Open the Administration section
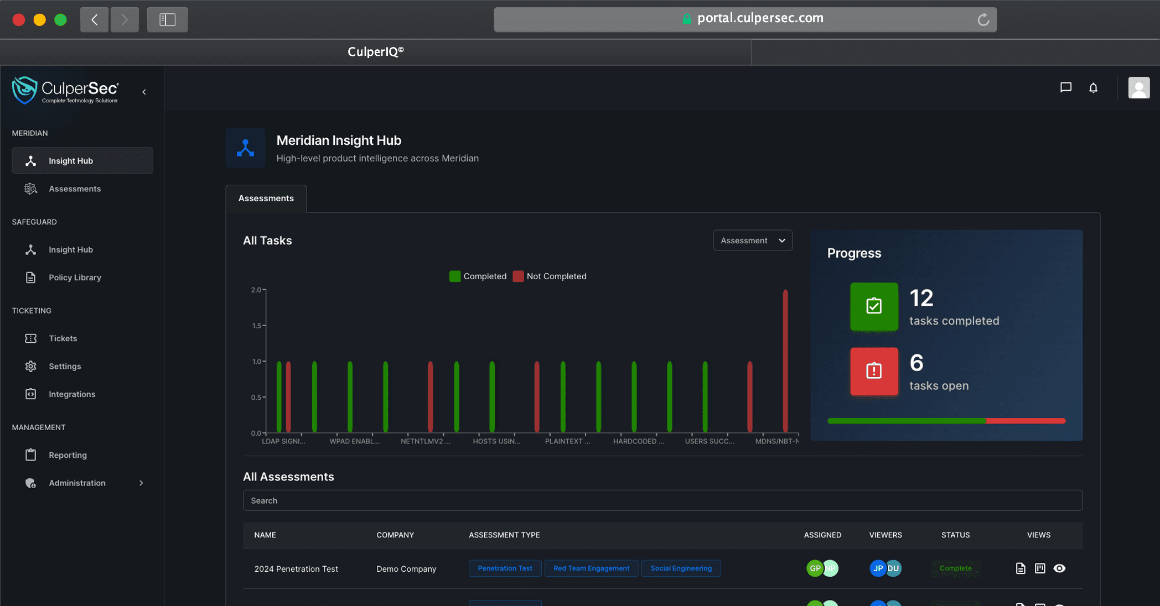1160x606 pixels. coord(82,483)
